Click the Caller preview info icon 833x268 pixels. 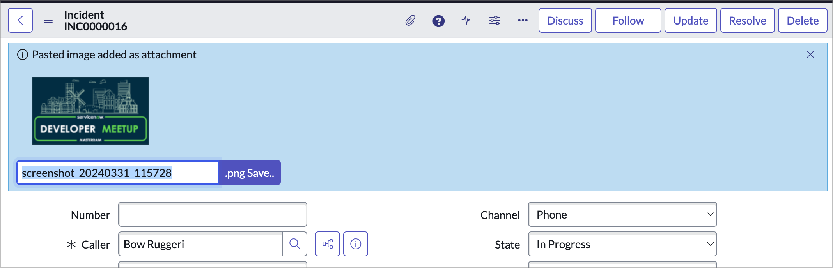click(x=355, y=244)
